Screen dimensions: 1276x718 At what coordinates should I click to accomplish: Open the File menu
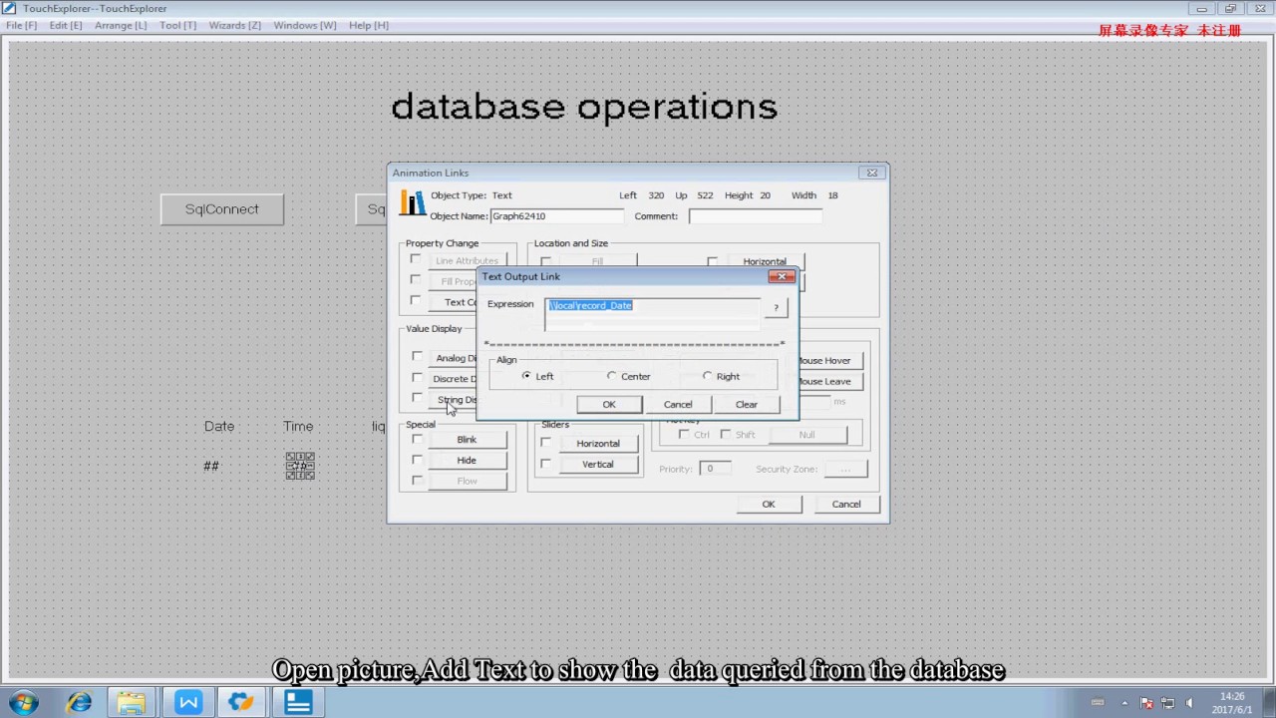[21, 25]
